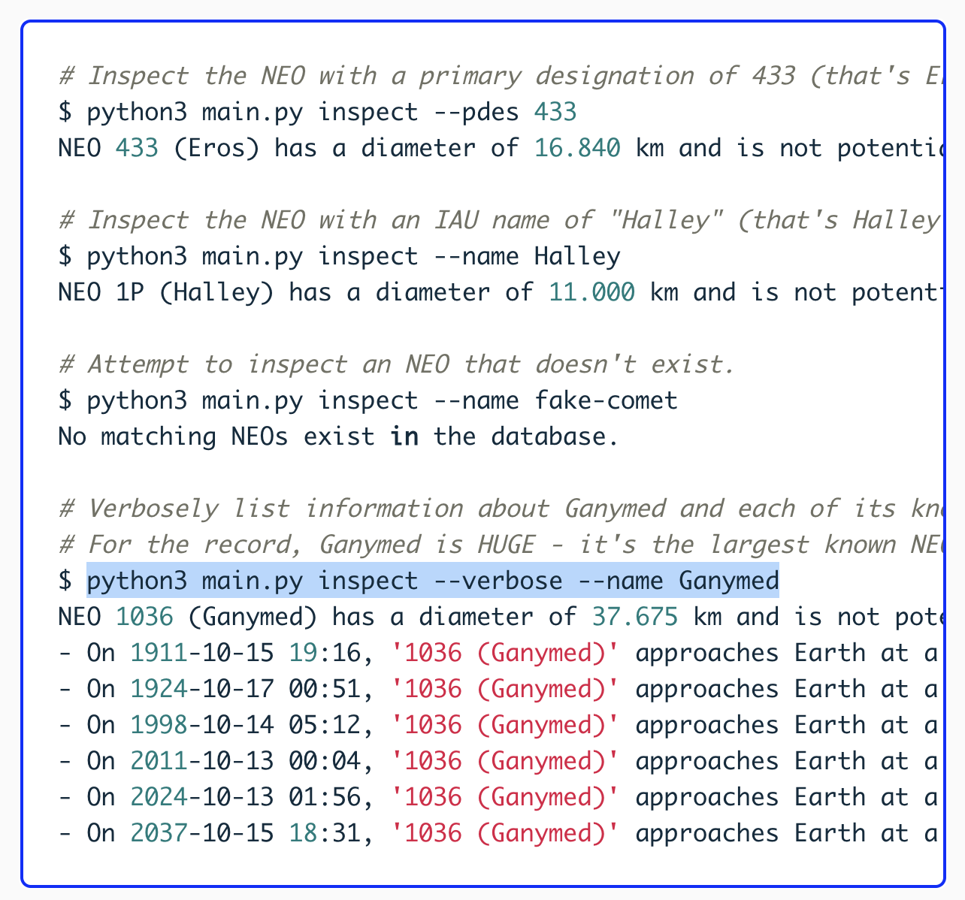This screenshot has height=900, width=965.
Task: Click the 1911-10-15 approach date
Action: pyautogui.click(x=202, y=653)
